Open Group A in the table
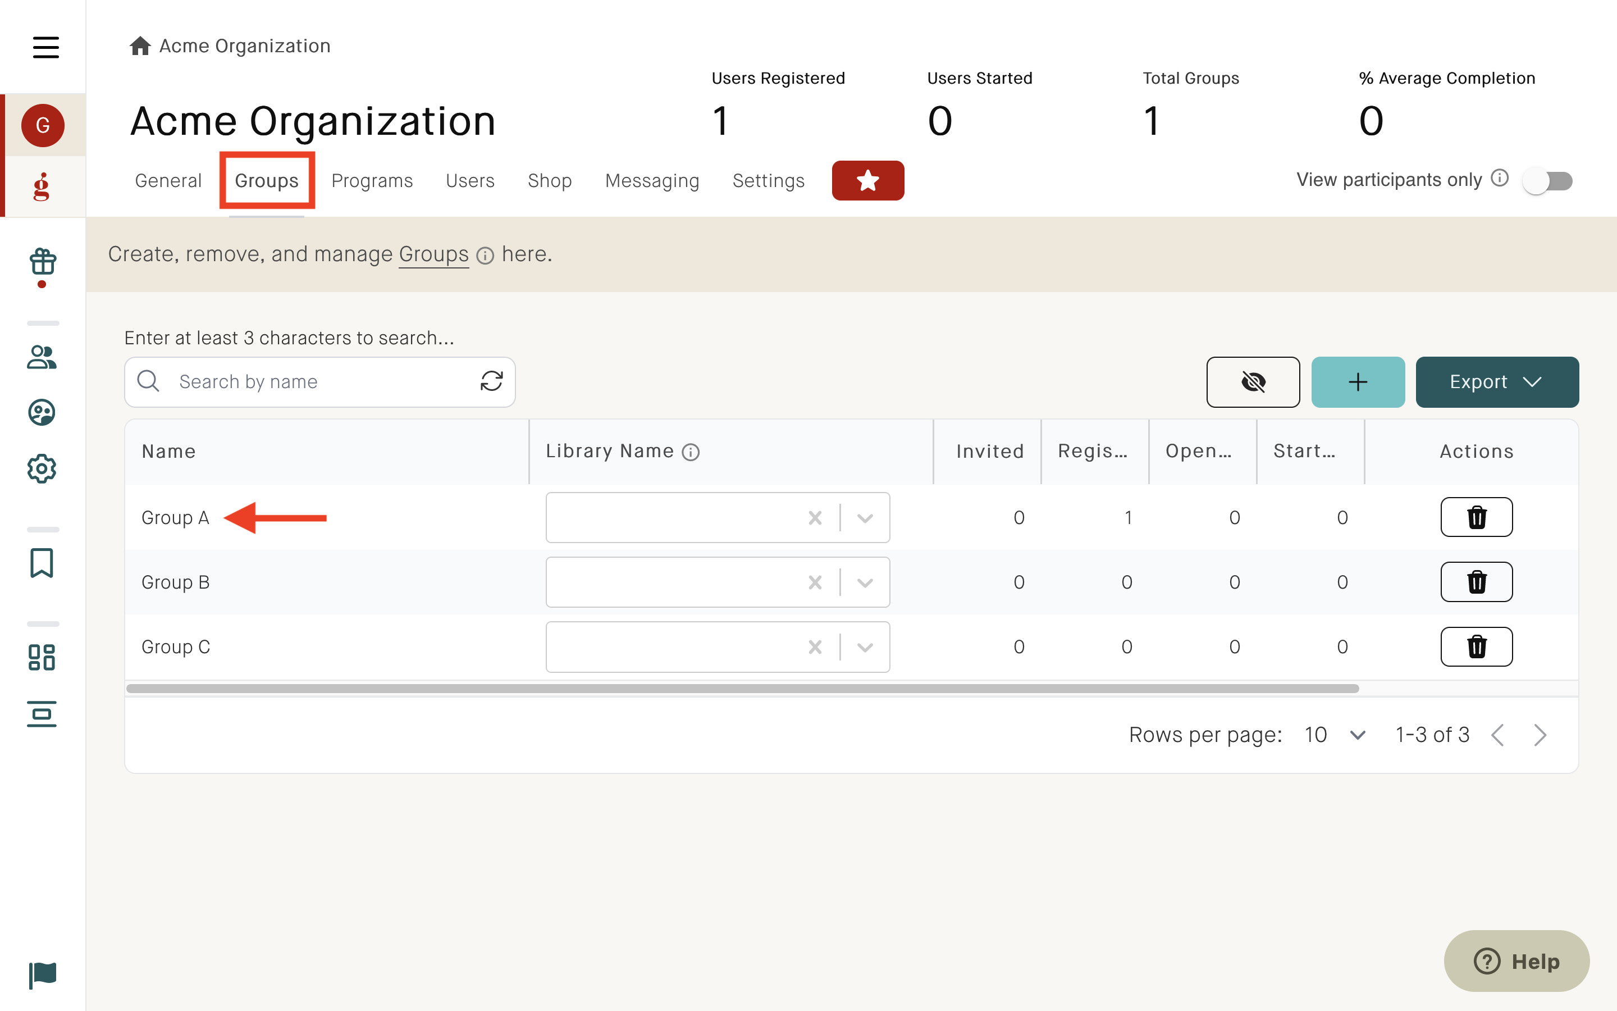 175,517
